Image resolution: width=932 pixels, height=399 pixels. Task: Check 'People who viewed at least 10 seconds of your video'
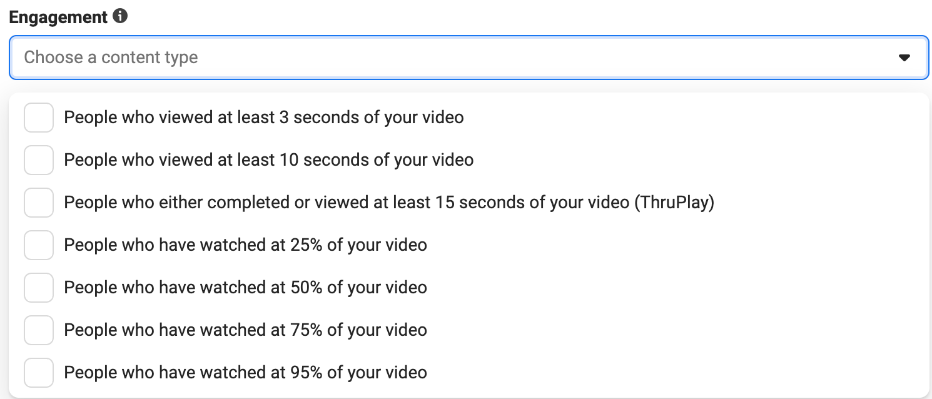[39, 159]
